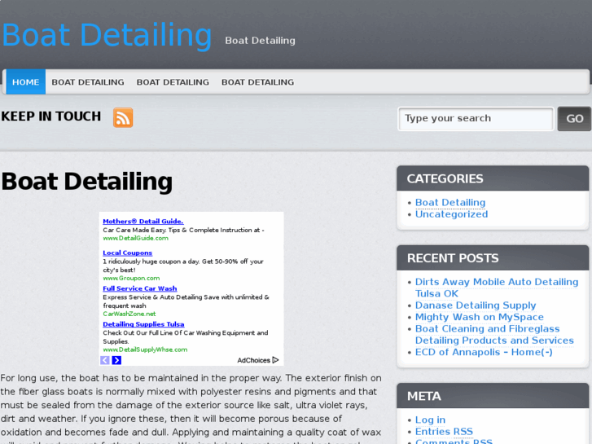Image resolution: width=592 pixels, height=444 pixels.
Task: Click the gray Boat Detailing tagline
Action: 260,41
